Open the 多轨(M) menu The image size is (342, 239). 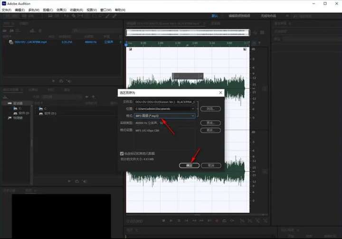34,10
